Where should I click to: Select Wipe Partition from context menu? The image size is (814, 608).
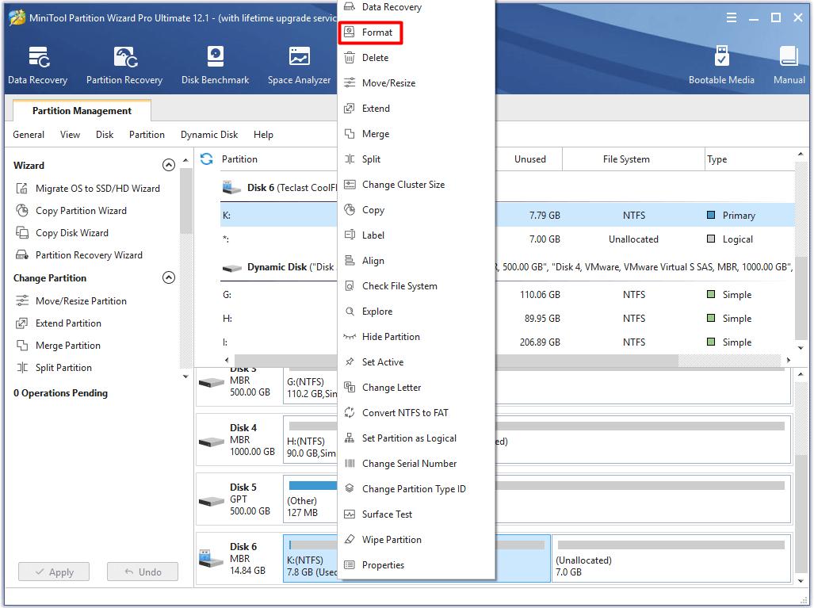tap(392, 540)
